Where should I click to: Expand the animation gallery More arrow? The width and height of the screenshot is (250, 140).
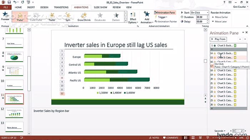(x=126, y=21)
